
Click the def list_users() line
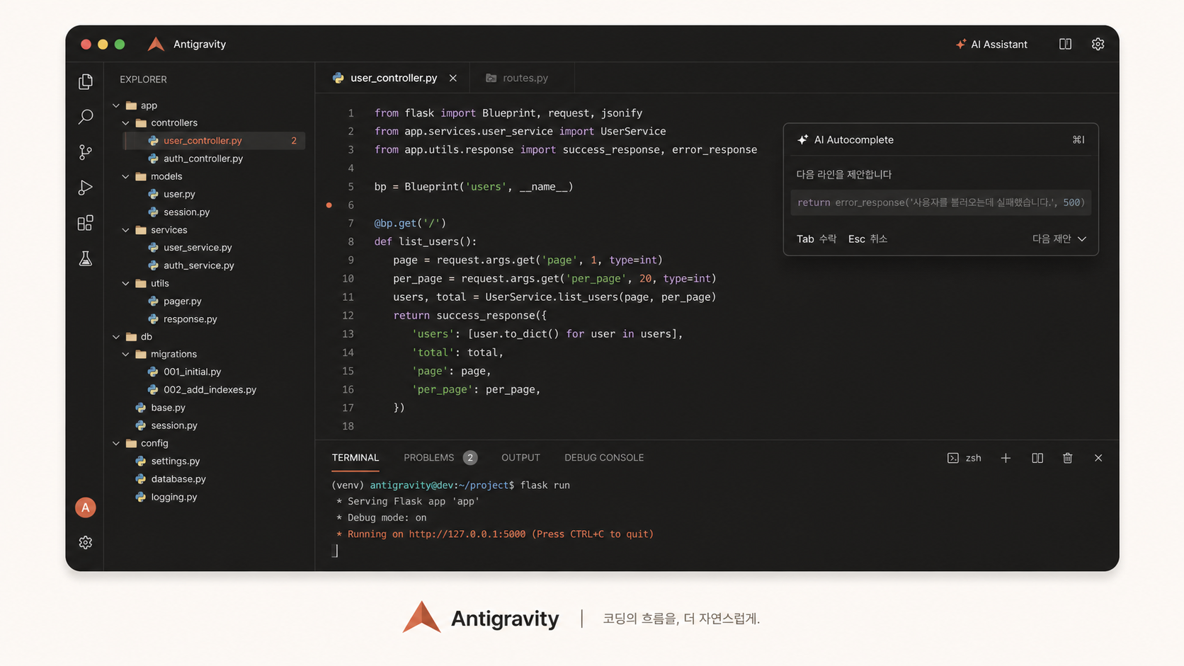426,241
